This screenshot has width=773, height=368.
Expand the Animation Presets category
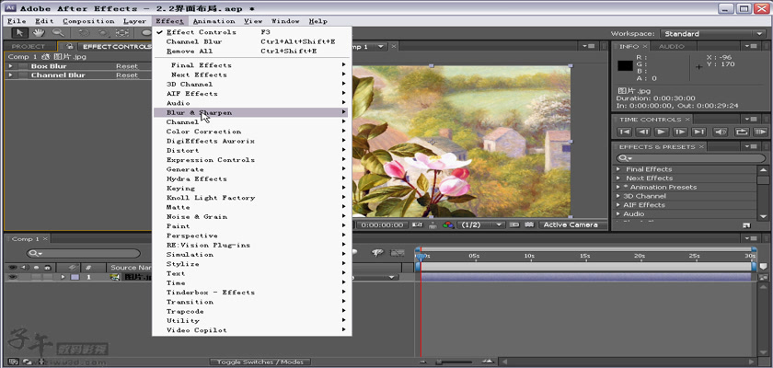click(618, 187)
